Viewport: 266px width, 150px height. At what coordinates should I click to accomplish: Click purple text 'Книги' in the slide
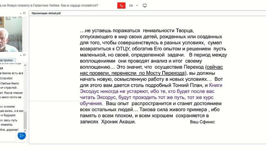(x=216, y=85)
